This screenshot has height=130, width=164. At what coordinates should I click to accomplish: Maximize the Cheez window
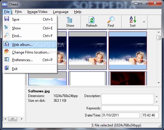[x=144, y=3]
